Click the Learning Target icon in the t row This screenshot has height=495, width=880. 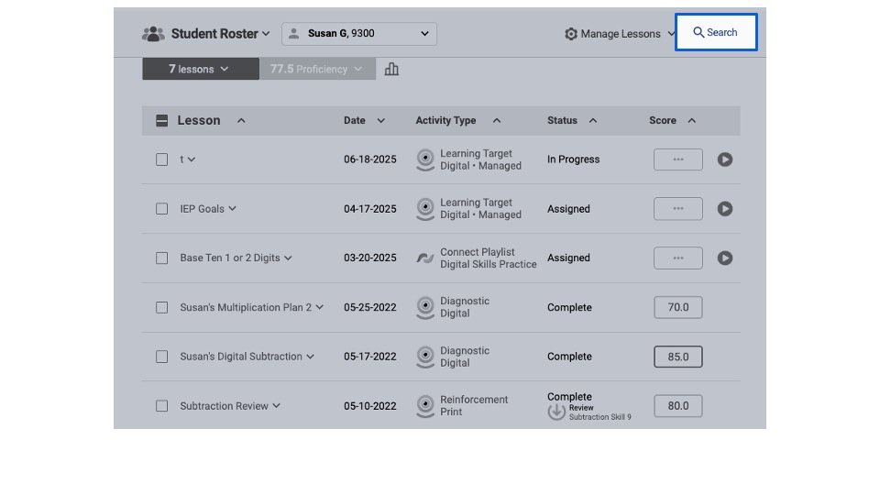425,159
